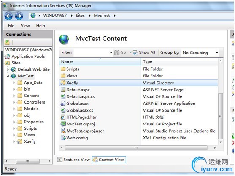Click the MvcTest.csproj project icon
The width and height of the screenshot is (235, 176).
(x=63, y=124)
